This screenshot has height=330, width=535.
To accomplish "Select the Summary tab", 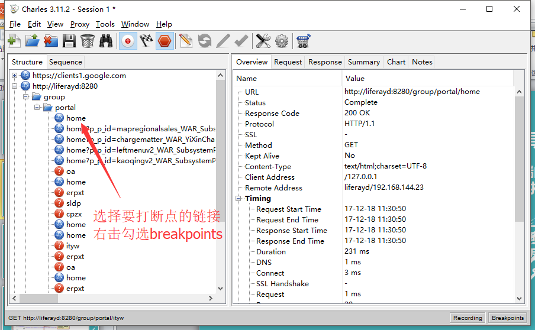I will point(364,62).
